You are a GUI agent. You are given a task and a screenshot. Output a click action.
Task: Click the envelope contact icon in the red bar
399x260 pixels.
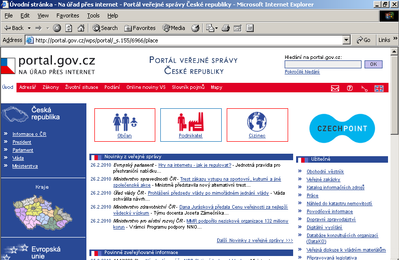point(335,88)
